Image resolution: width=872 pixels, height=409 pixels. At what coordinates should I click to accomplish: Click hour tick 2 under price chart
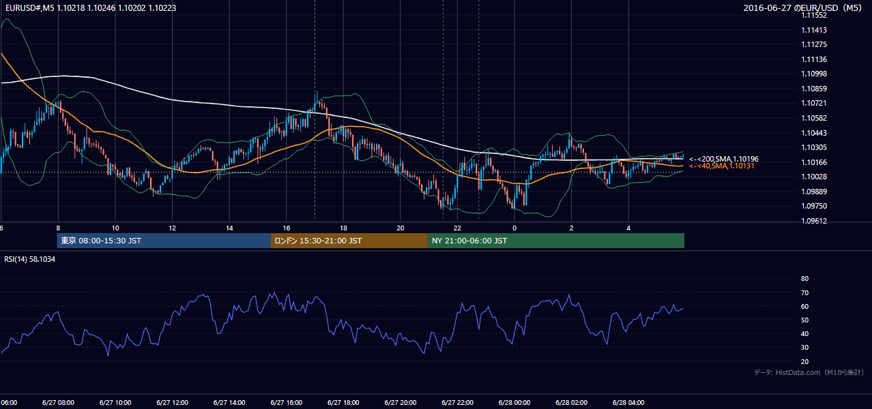[x=572, y=228]
